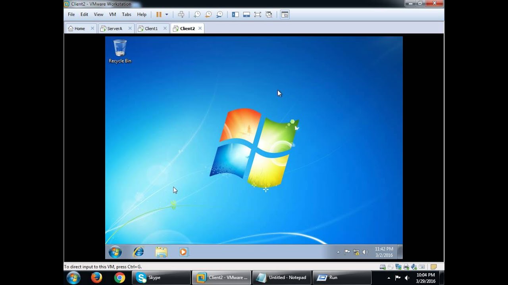Toggle the library sidebar panel icon
Screen dimensions: 508x285
[235, 15]
